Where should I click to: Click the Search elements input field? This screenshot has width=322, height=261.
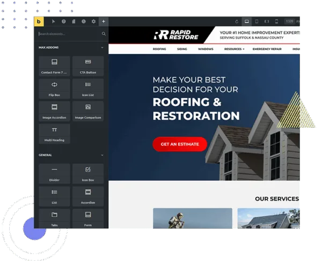(x=69, y=34)
